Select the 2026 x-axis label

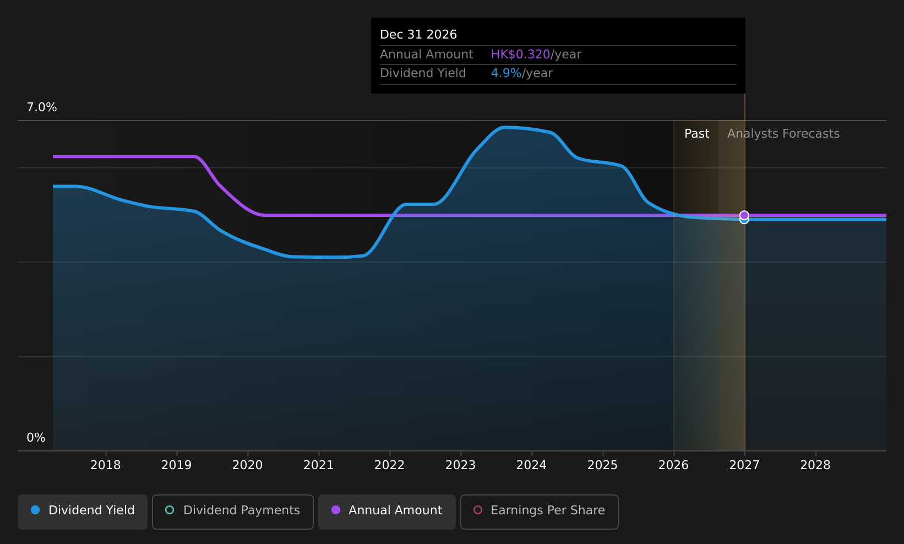tap(674, 465)
